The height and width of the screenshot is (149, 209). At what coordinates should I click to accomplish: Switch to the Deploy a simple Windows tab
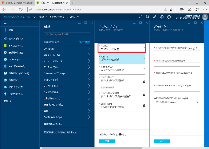pos(18,3)
